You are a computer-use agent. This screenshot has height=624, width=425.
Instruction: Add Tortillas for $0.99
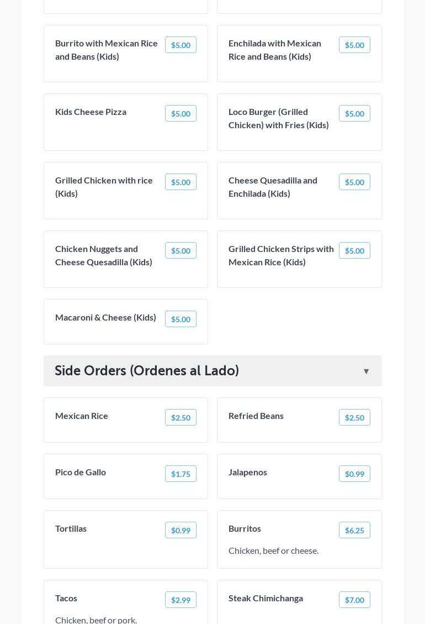(x=180, y=531)
